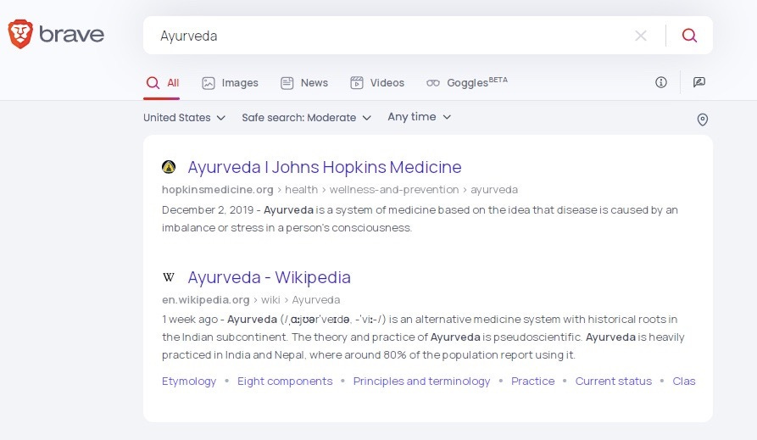Screen dimensions: 757x440
Task: Clear the search query with the X
Action: pyautogui.click(x=641, y=36)
